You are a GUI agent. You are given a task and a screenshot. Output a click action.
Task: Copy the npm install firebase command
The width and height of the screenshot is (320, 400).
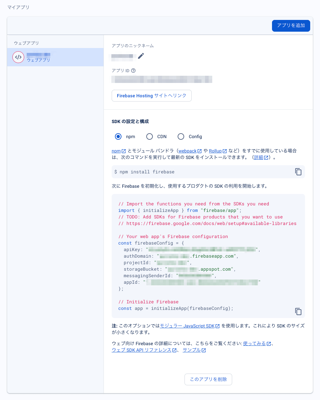(298, 172)
